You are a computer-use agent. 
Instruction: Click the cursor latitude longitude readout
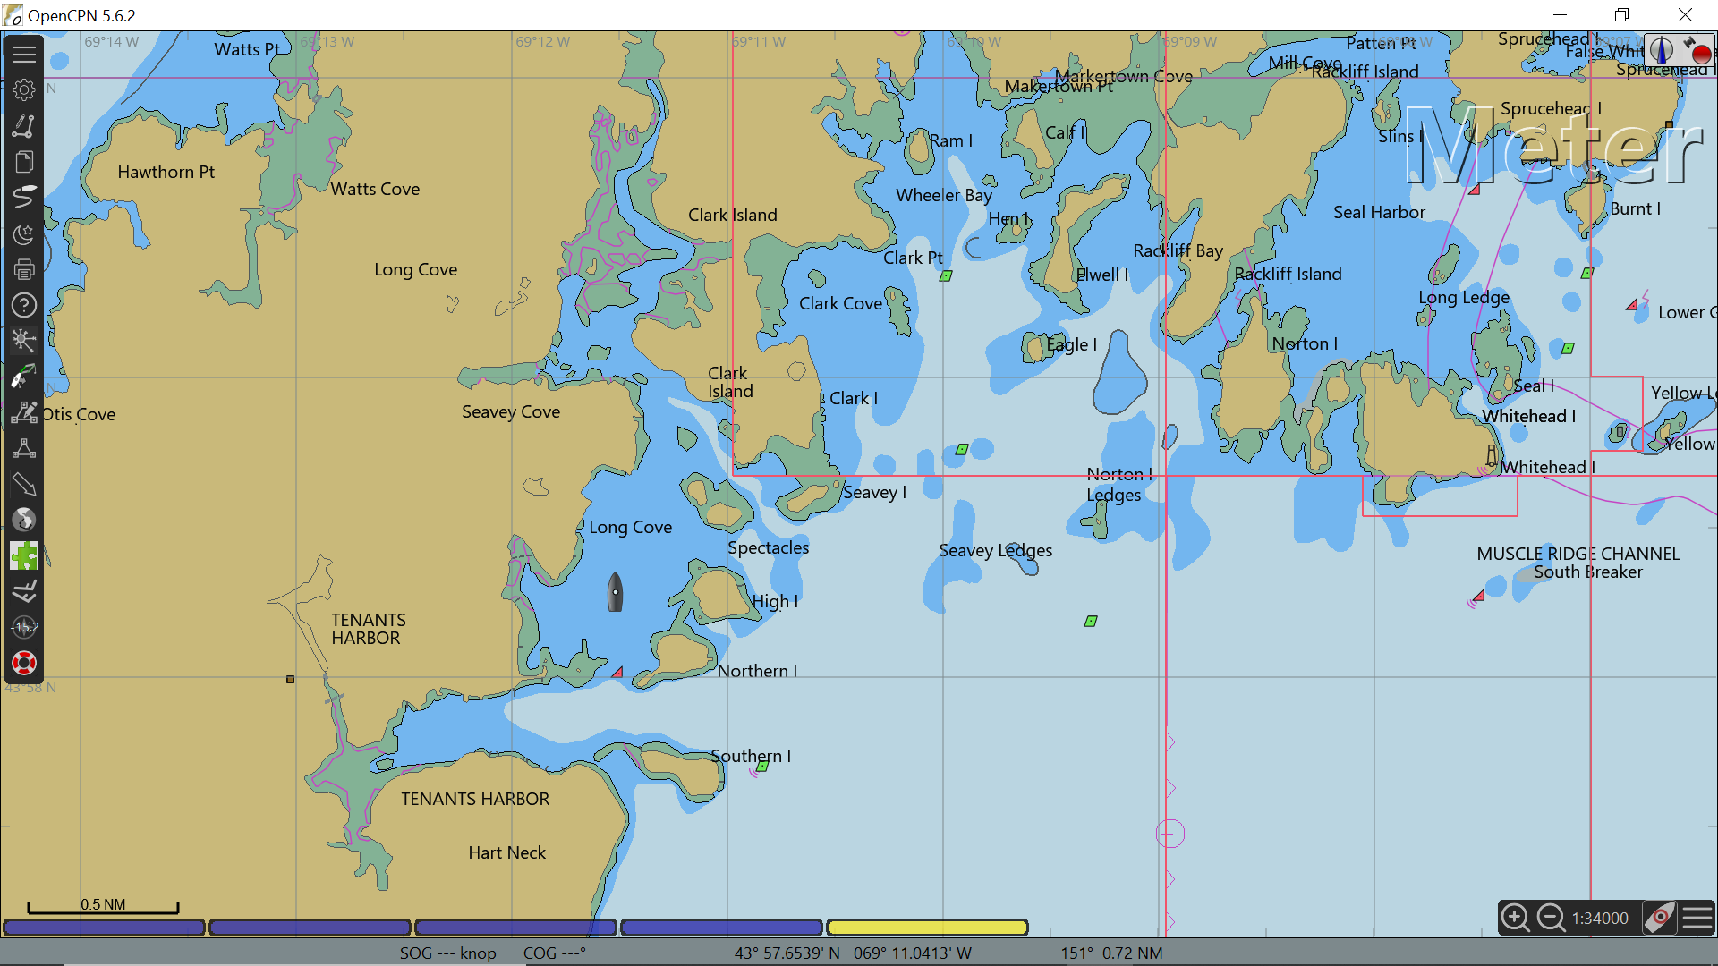[x=853, y=953]
